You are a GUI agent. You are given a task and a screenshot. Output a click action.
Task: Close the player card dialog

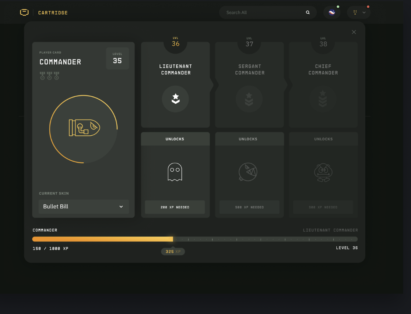click(354, 32)
